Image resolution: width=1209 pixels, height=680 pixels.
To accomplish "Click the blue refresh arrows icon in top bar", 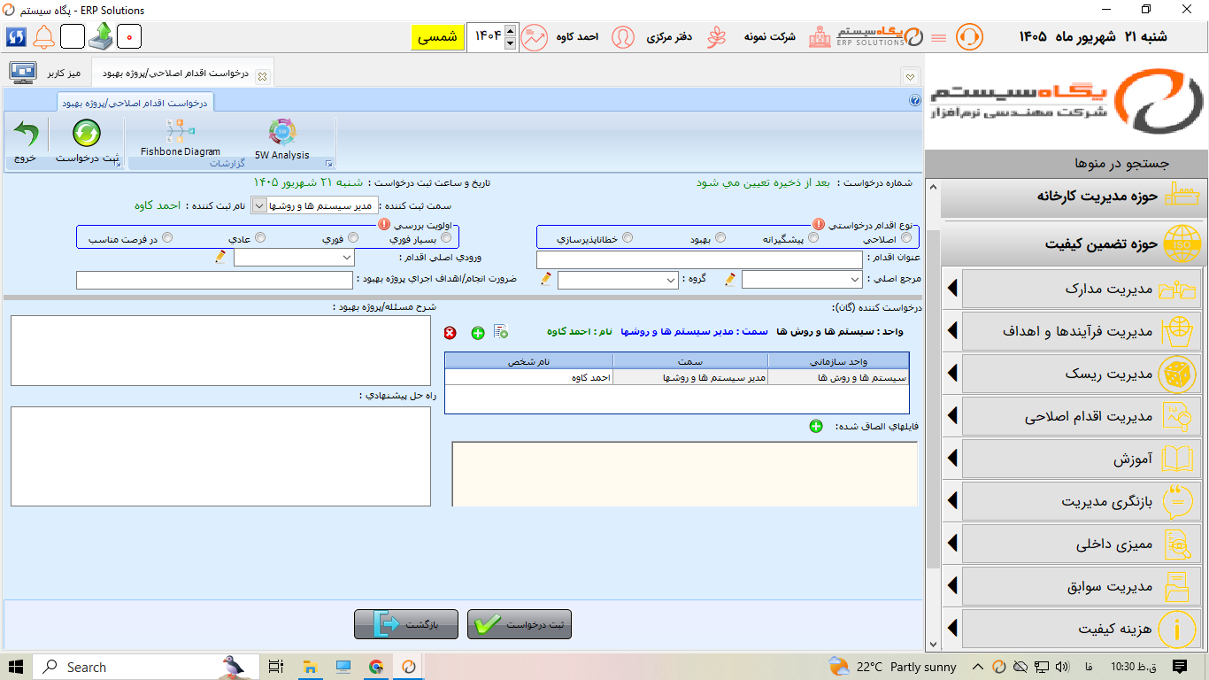I will 16,37.
